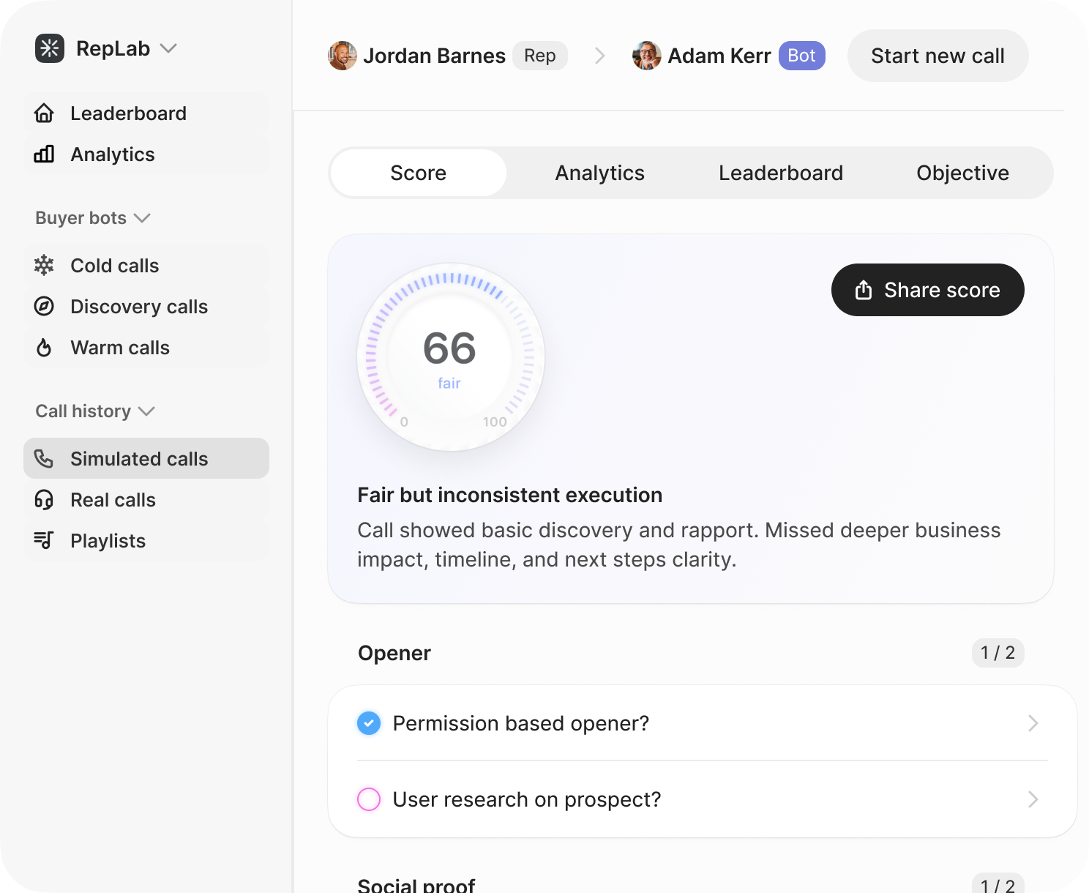This screenshot has width=1089, height=893.
Task: Click the Opener section heading
Action: pos(394,653)
